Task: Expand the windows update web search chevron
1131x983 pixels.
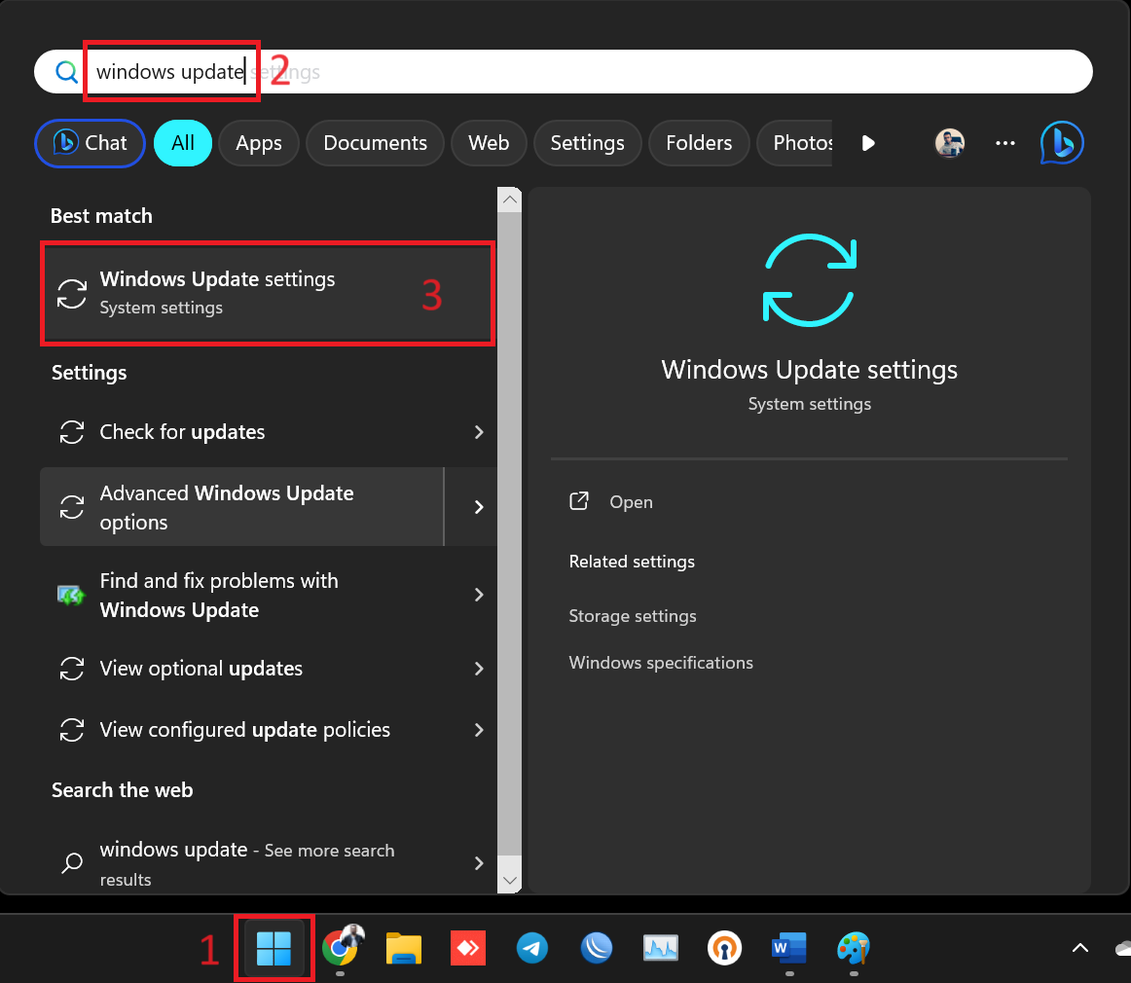Action: point(479,863)
